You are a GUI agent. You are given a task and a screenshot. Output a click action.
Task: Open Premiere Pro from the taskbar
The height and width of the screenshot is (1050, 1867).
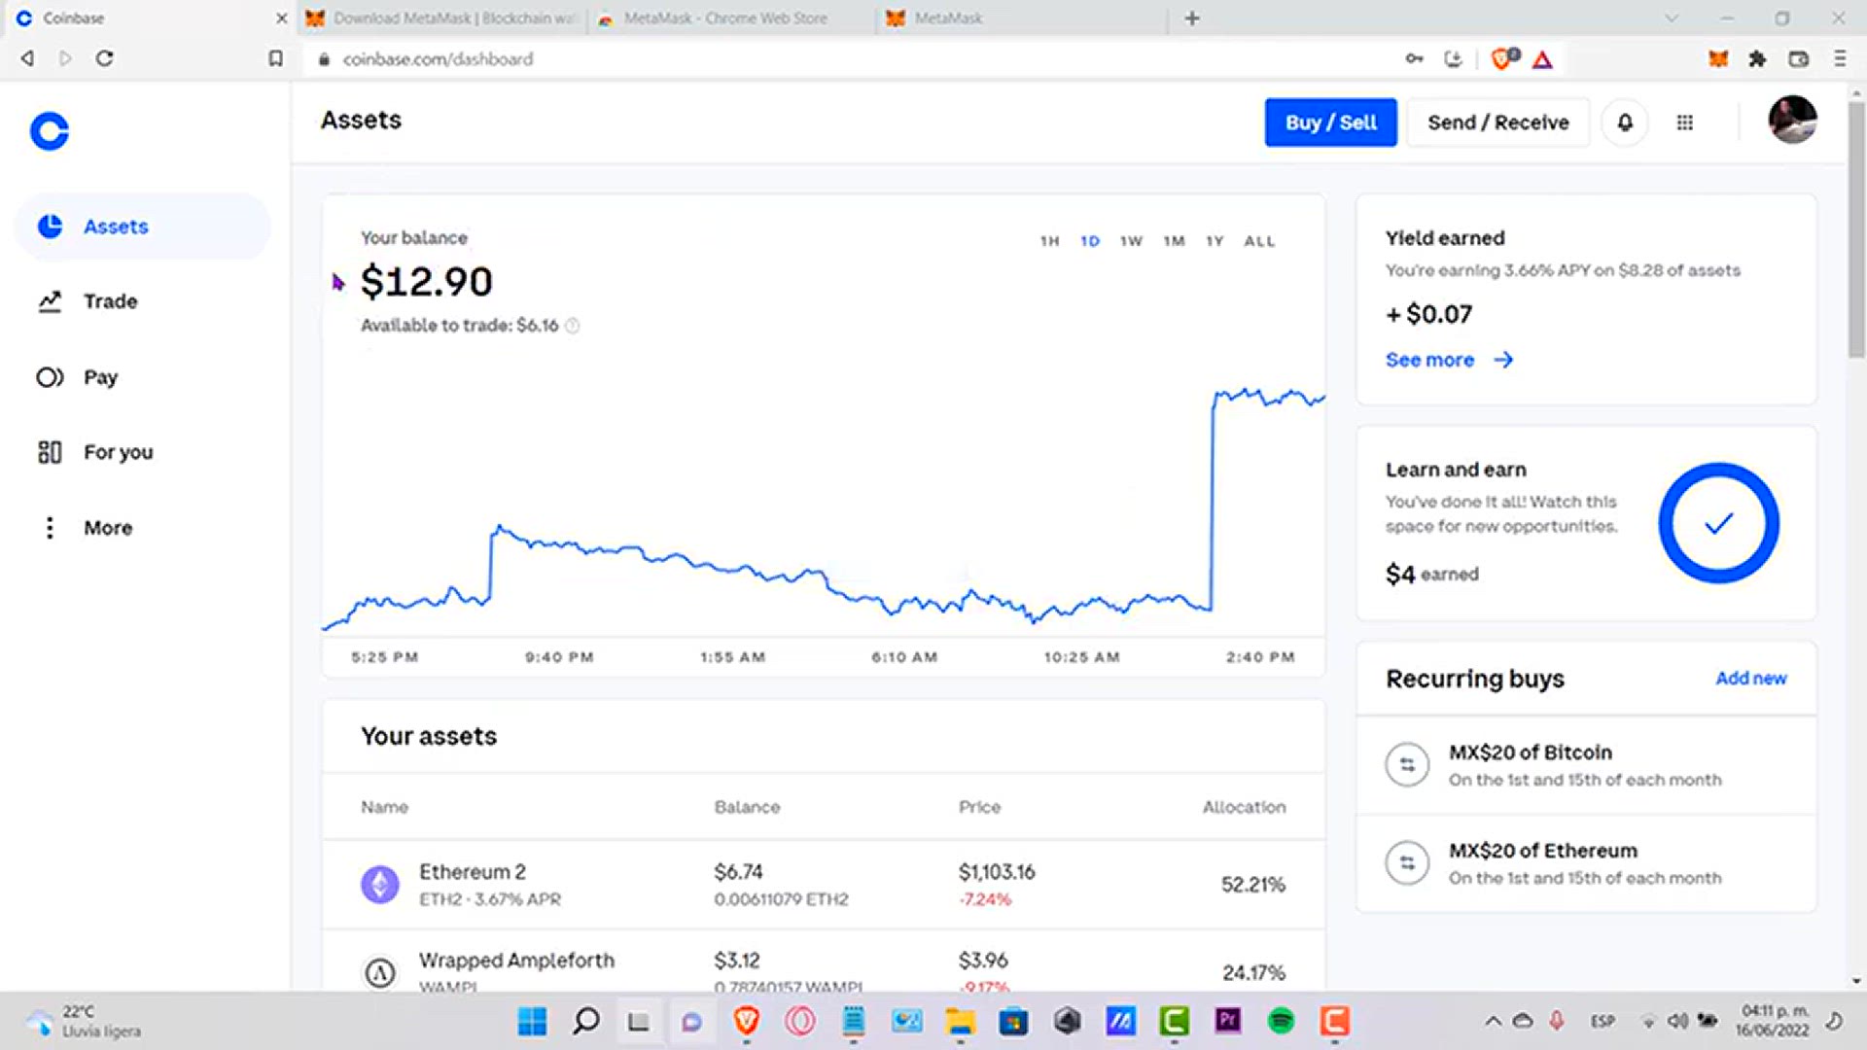point(1227,1021)
